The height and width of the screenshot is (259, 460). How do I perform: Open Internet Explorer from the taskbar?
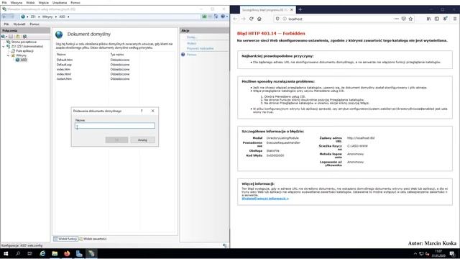click(x=42, y=253)
